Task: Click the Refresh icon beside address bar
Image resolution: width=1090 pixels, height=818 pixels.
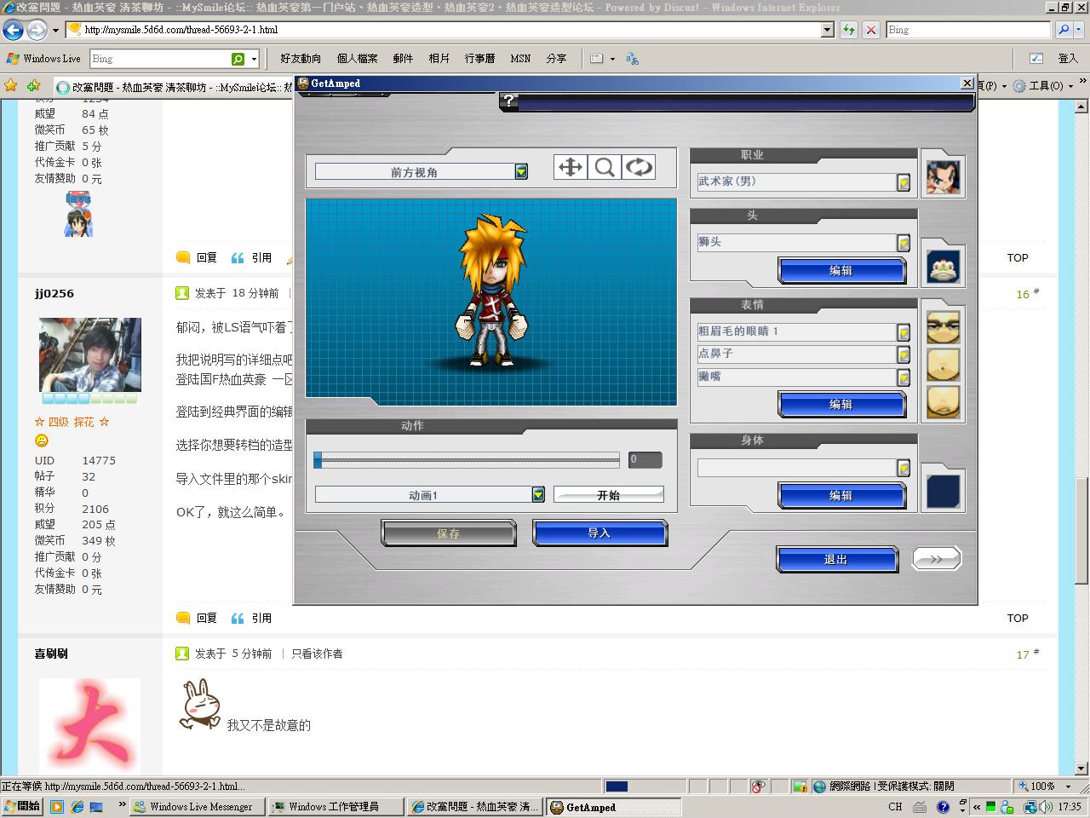Action: (849, 30)
